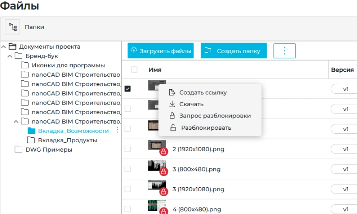
Task: Click the Создать папку button
Action: [x=234, y=51]
